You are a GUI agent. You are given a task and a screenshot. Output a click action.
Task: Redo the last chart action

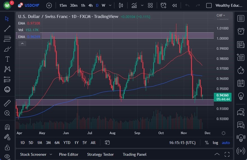point(198,6)
